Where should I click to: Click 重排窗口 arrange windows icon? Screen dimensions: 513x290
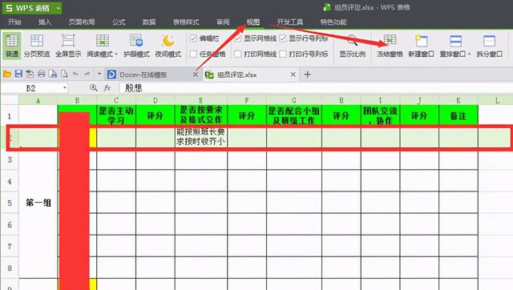click(x=455, y=41)
